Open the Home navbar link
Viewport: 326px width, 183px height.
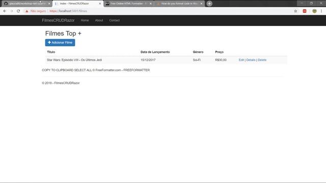[x=85, y=20]
